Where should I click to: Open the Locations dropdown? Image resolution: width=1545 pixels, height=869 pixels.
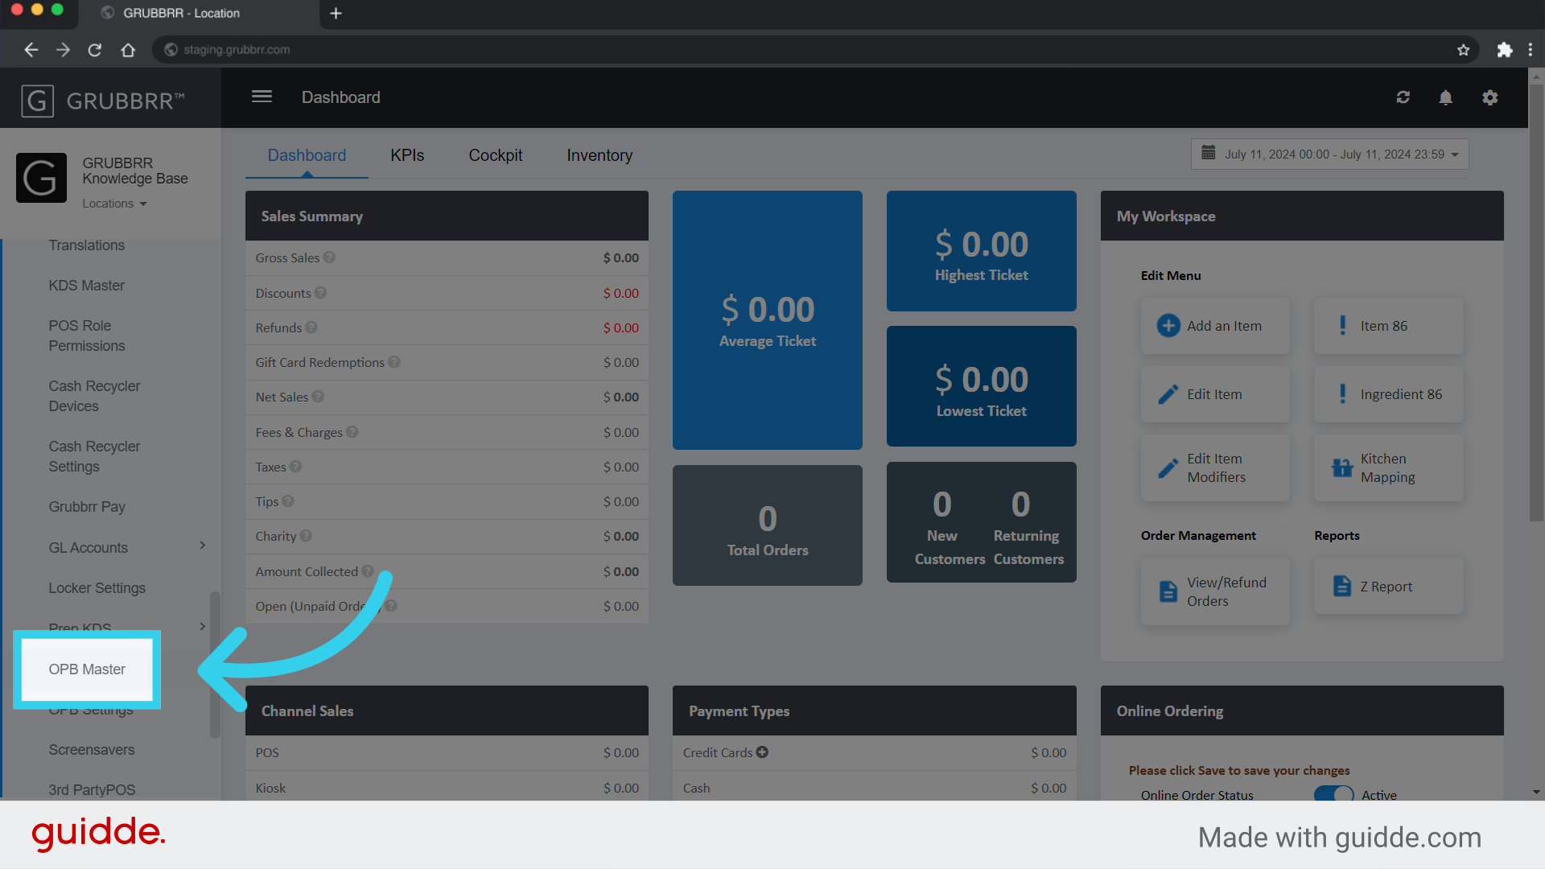tap(114, 204)
